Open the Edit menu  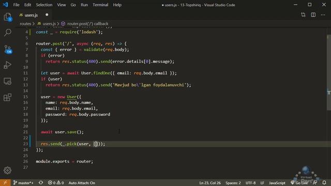27,5
